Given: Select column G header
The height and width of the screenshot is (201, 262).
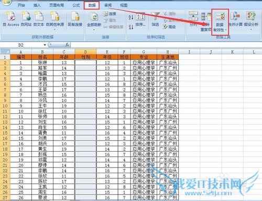Looking at the screenshot, I should pos(144,52).
